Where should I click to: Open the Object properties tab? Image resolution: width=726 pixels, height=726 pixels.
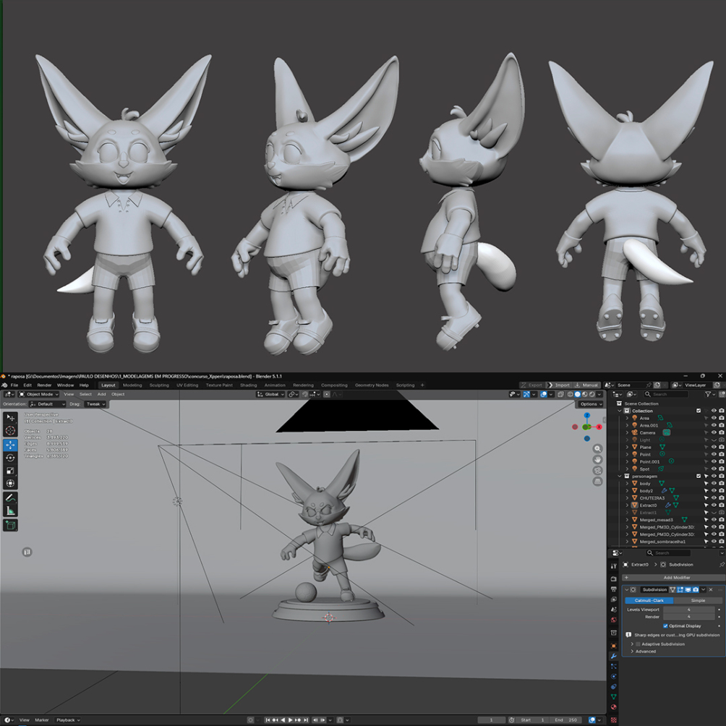click(613, 646)
